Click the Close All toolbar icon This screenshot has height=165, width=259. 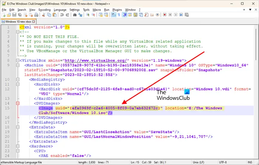tap(31, 15)
